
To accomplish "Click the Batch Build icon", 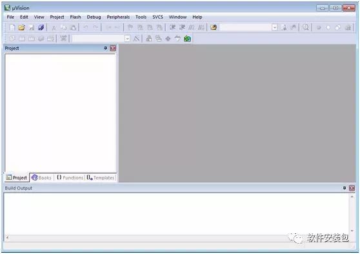I will tap(41, 38).
